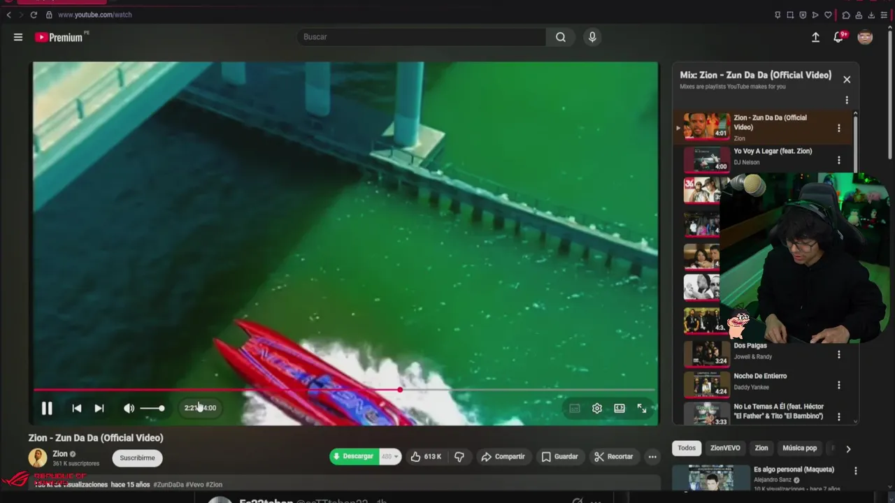
Task: Open browser easy setup menu icon
Action: 884,15
